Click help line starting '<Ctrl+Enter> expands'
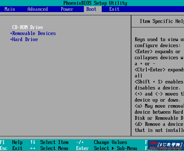 tap(159, 70)
